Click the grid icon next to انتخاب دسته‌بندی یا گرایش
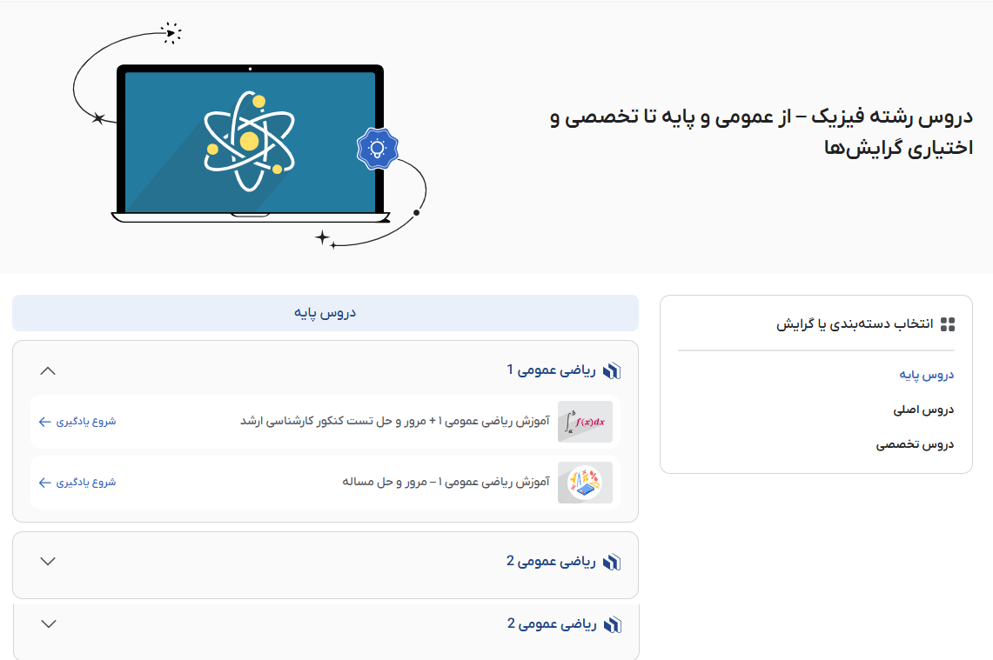Screen dimensions: 993x660 tap(949, 323)
